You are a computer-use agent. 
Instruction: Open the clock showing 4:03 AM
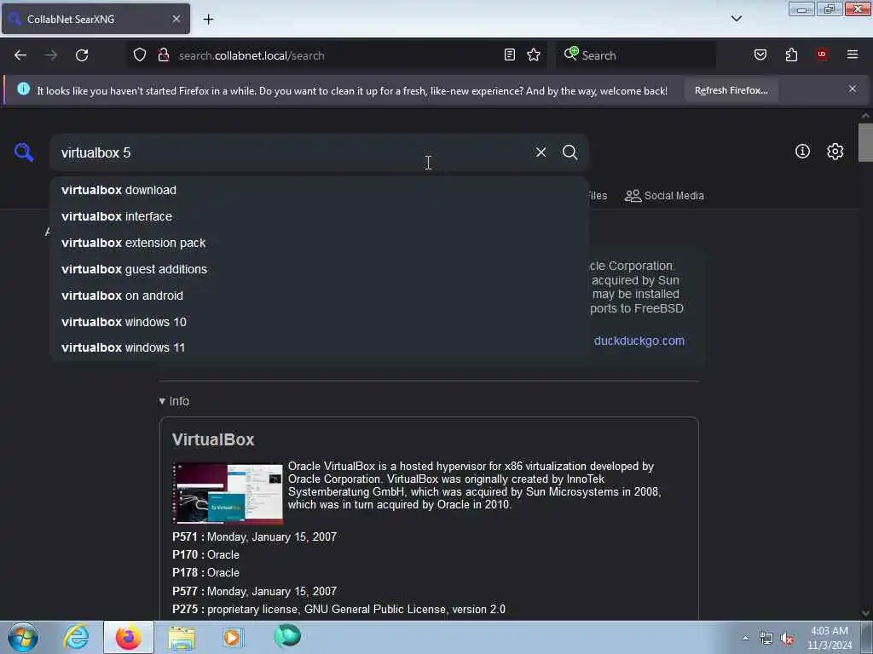click(x=829, y=637)
